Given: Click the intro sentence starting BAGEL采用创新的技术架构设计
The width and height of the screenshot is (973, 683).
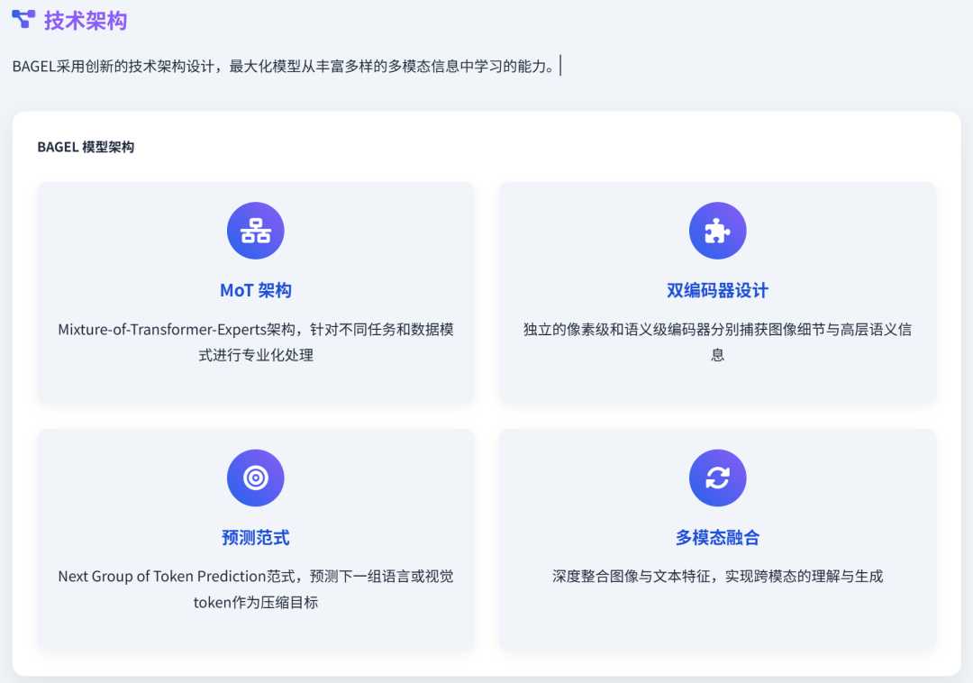Looking at the screenshot, I should coord(284,67).
